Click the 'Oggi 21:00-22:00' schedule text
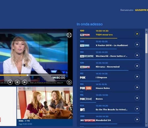The width and height of the screenshot is (148, 128). click(x=25, y=124)
